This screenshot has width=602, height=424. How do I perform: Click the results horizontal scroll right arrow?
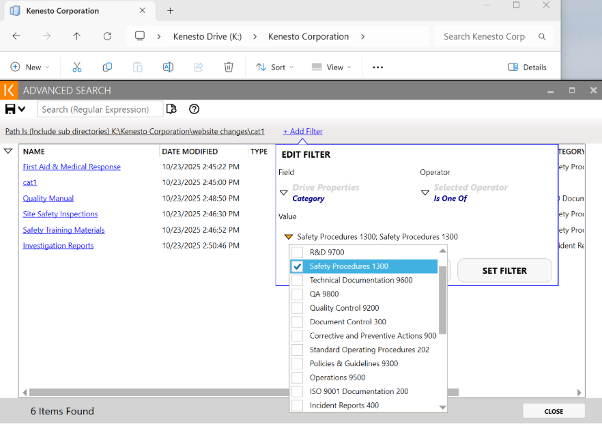click(x=579, y=393)
